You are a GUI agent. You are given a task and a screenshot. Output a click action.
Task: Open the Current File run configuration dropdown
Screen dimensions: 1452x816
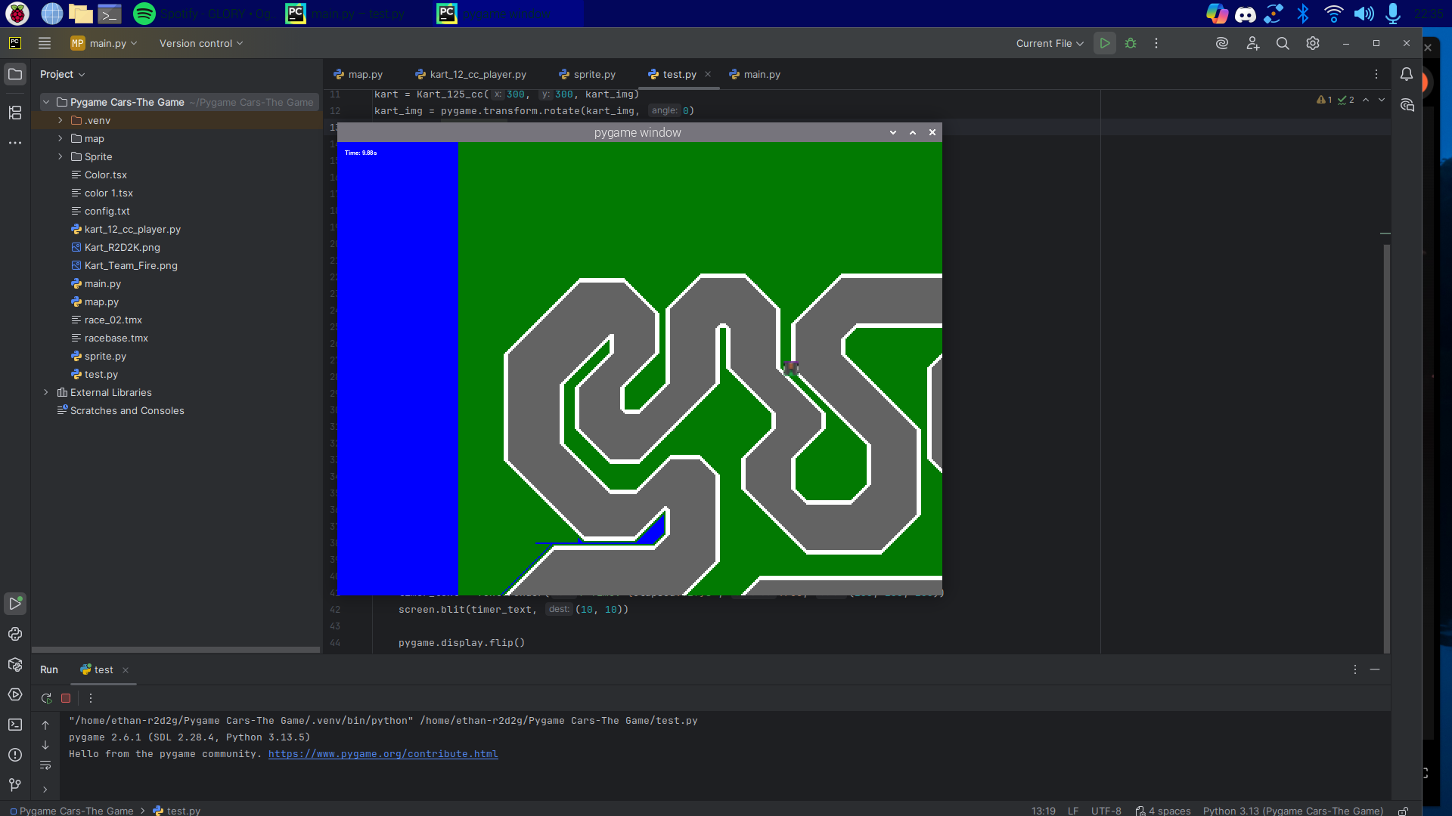point(1050,43)
